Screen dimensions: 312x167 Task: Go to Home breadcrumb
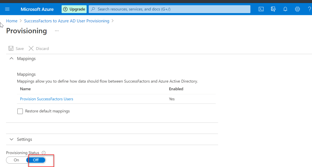(12, 21)
